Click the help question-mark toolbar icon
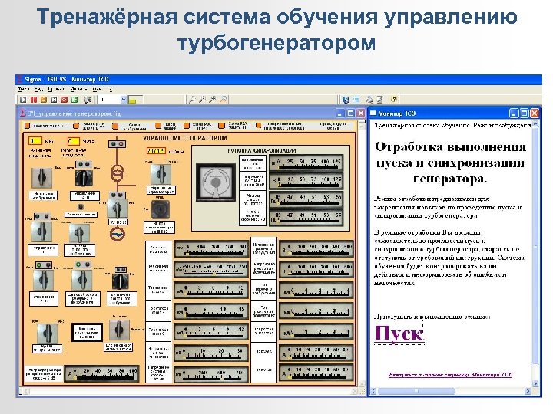The height and width of the screenshot is (414, 553). [x=394, y=100]
